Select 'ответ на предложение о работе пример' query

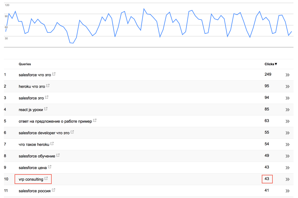(x=55, y=121)
